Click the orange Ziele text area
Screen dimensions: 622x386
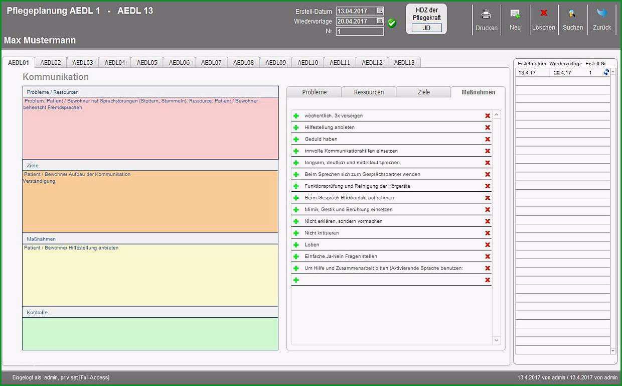click(x=150, y=201)
